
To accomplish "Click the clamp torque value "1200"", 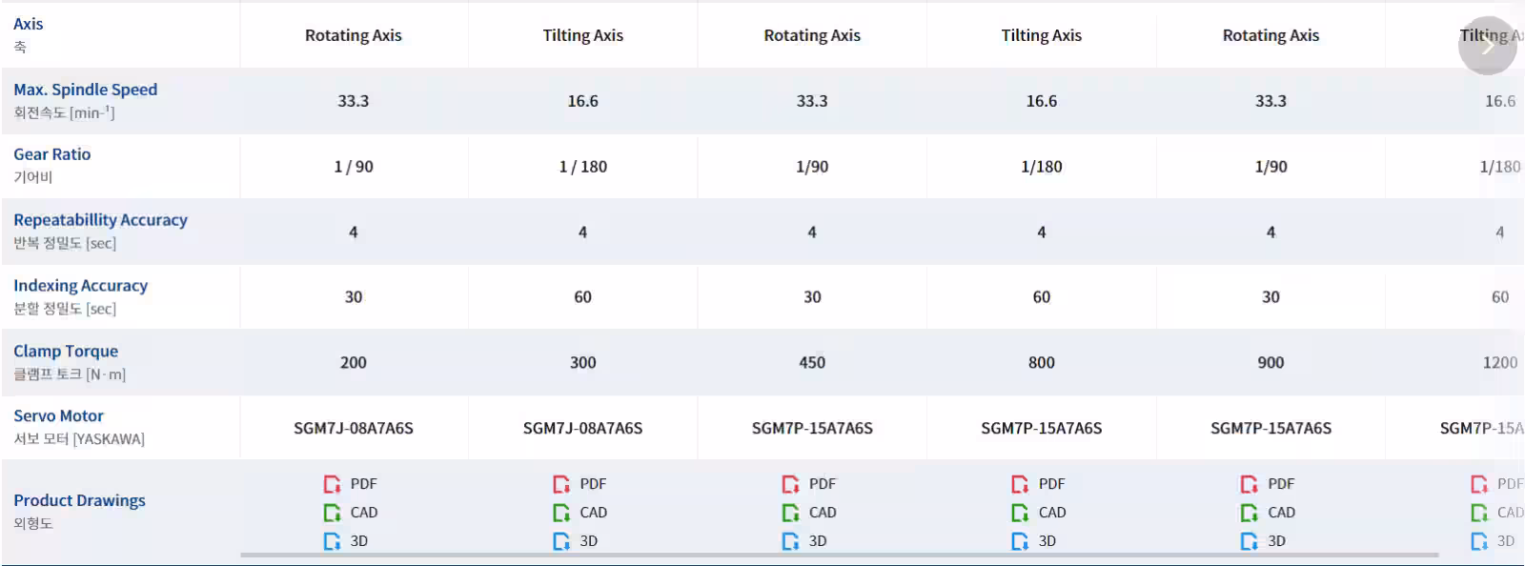I will coord(1500,363).
